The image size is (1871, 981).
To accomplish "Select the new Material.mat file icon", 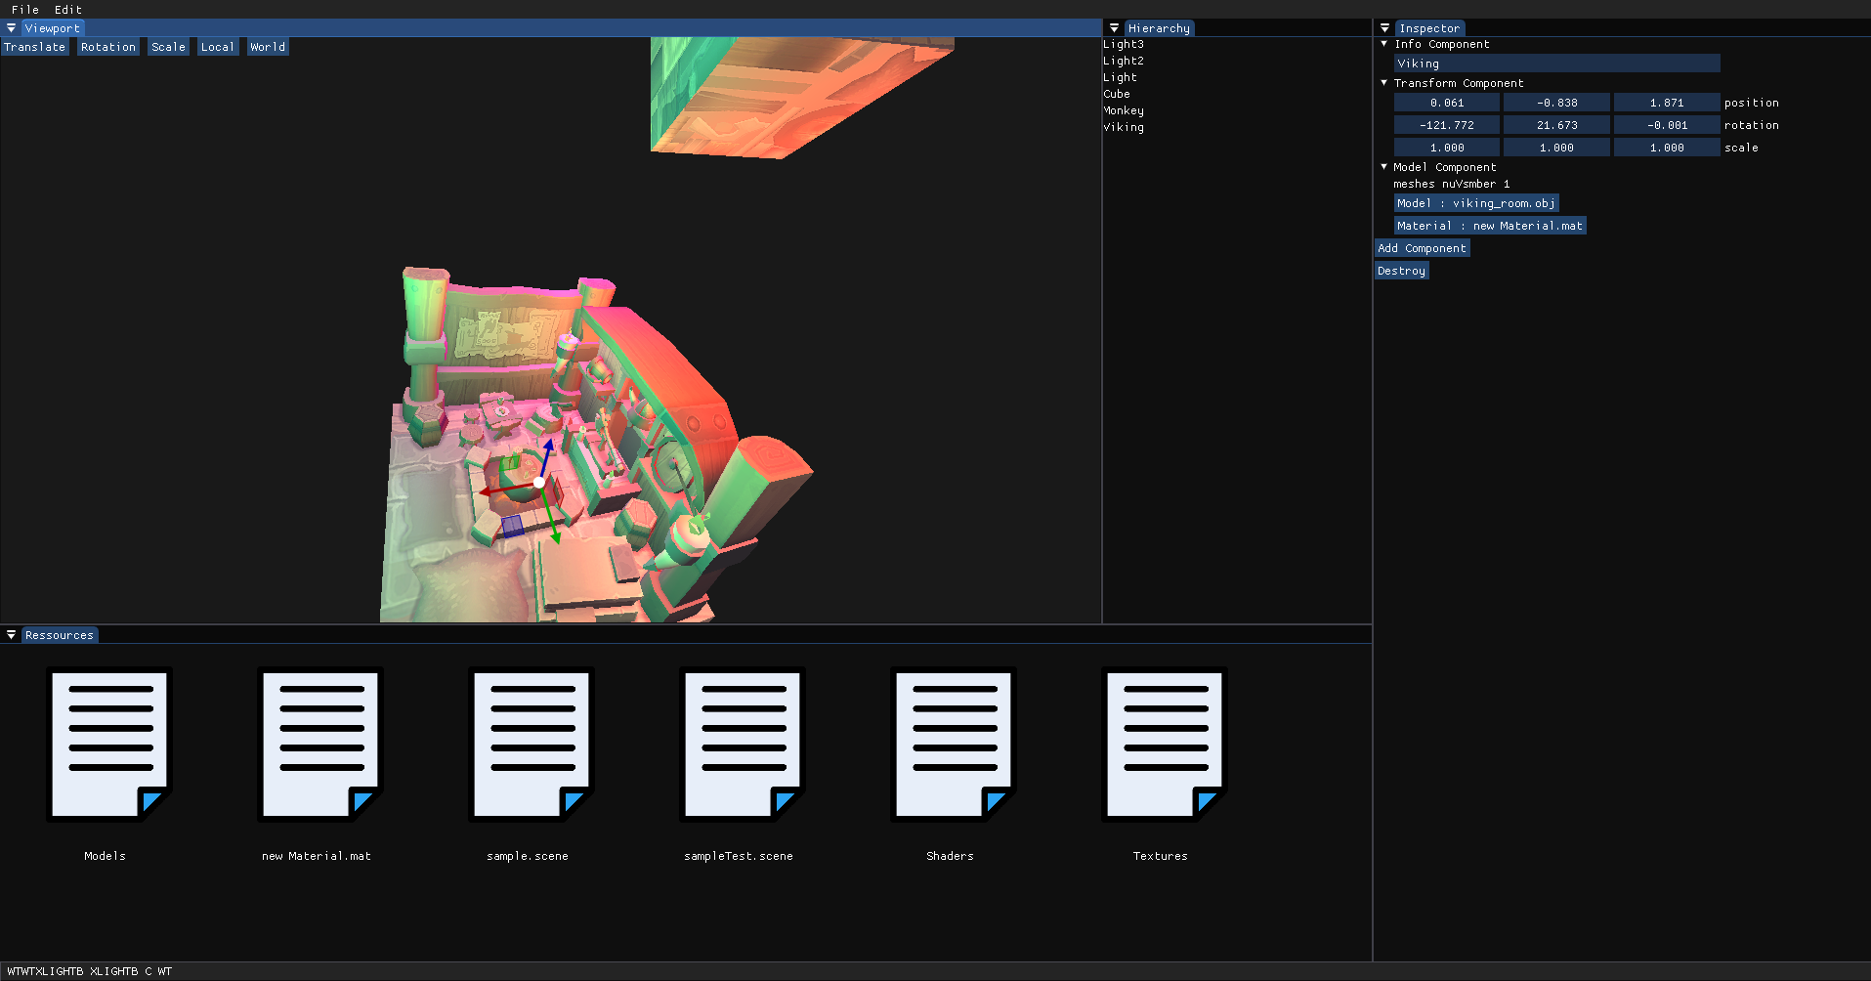I will click(x=319, y=745).
